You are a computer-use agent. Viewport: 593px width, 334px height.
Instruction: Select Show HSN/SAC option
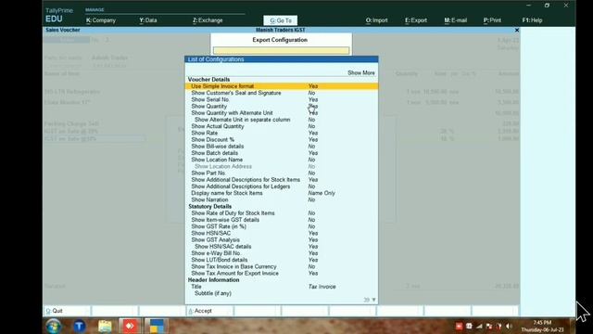[282, 233]
